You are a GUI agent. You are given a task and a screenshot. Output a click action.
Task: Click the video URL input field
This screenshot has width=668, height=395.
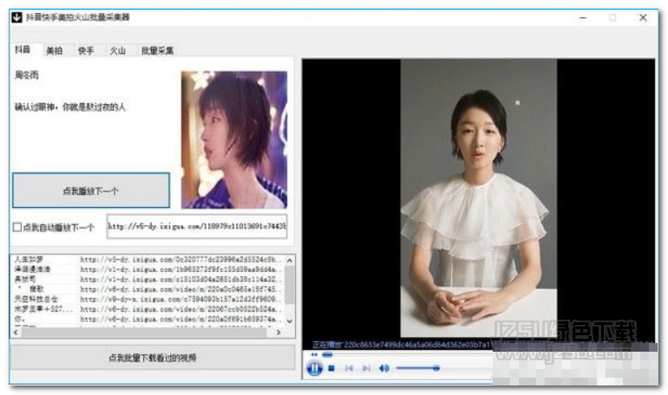tap(197, 226)
